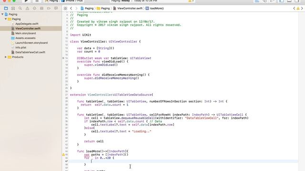Click the jump bar warning indicator
Screen dimensions: 305x171
click(x=298, y=9)
